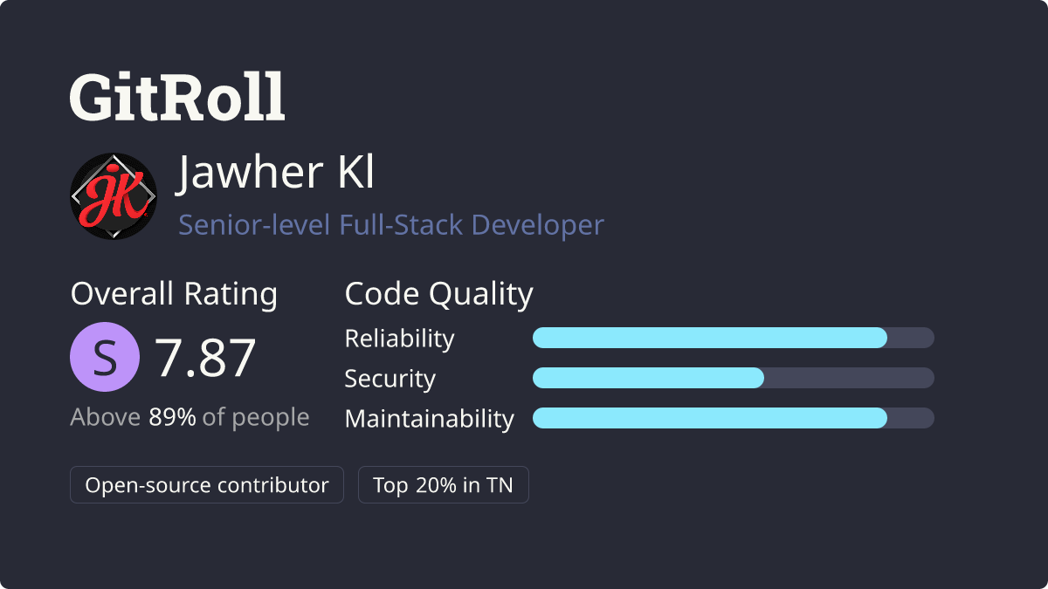
Task: Click the name Jawher Kl
Action: 276,173
